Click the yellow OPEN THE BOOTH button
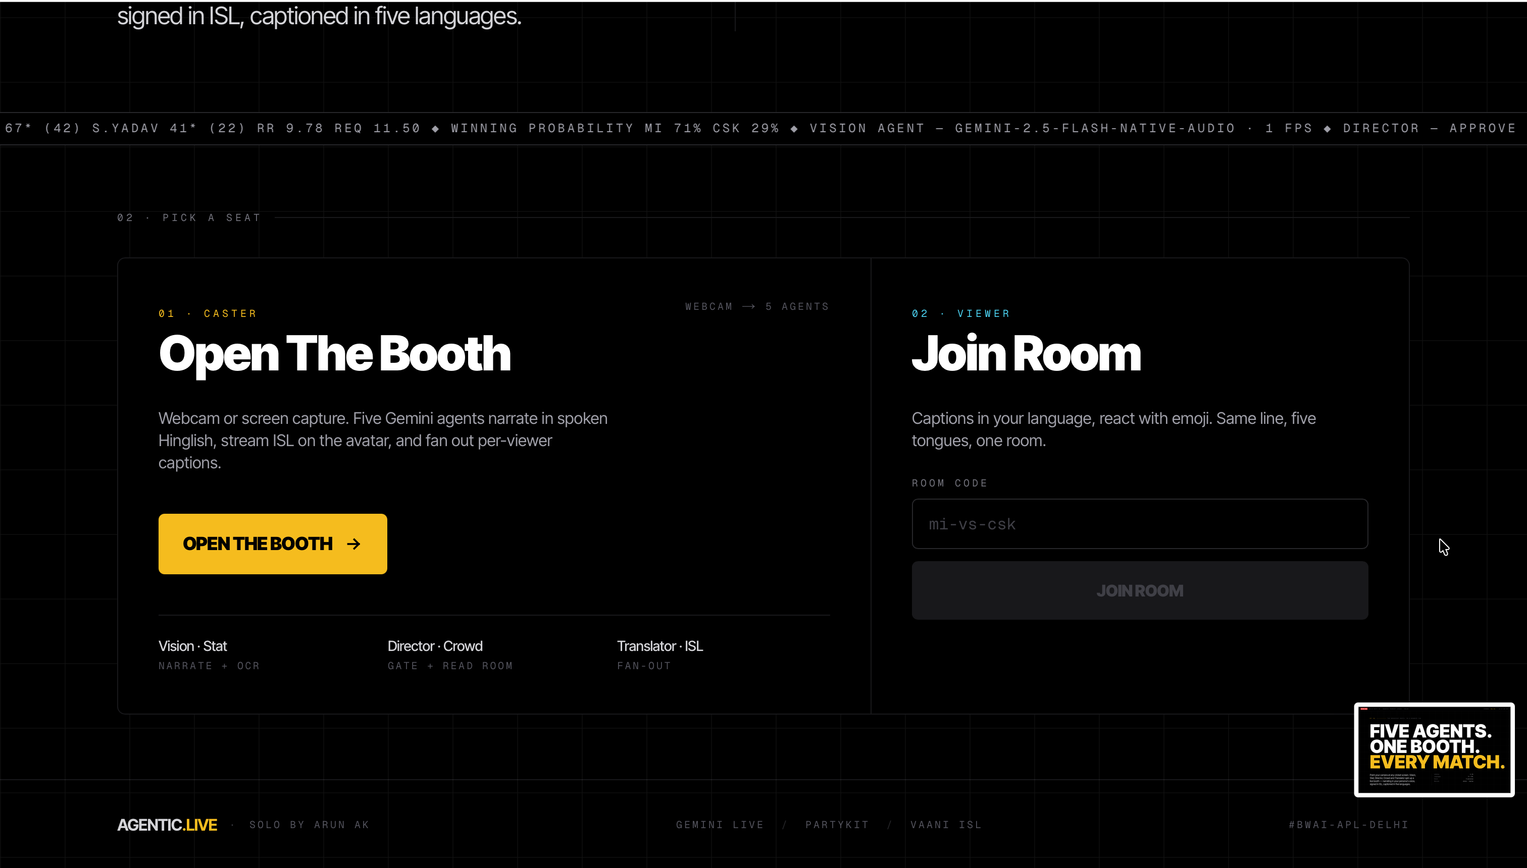Screen dimensions: 1527x868 (273, 544)
